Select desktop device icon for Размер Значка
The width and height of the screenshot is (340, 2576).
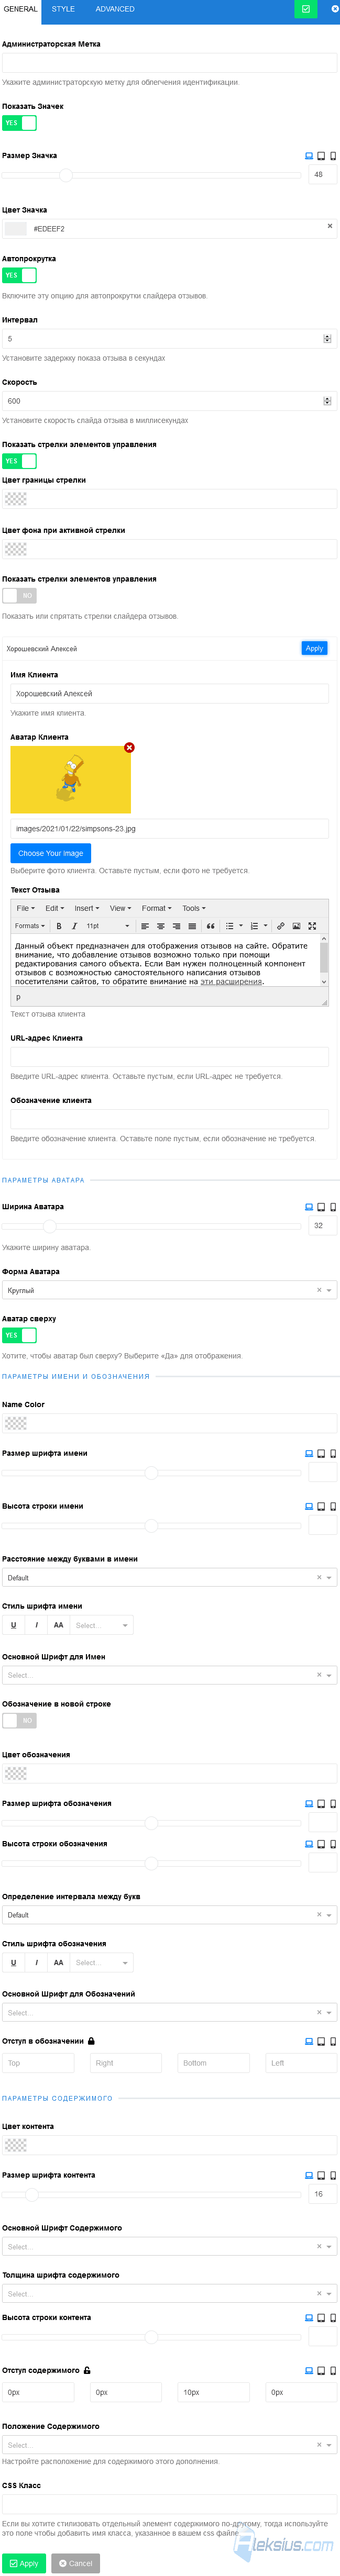tap(309, 156)
